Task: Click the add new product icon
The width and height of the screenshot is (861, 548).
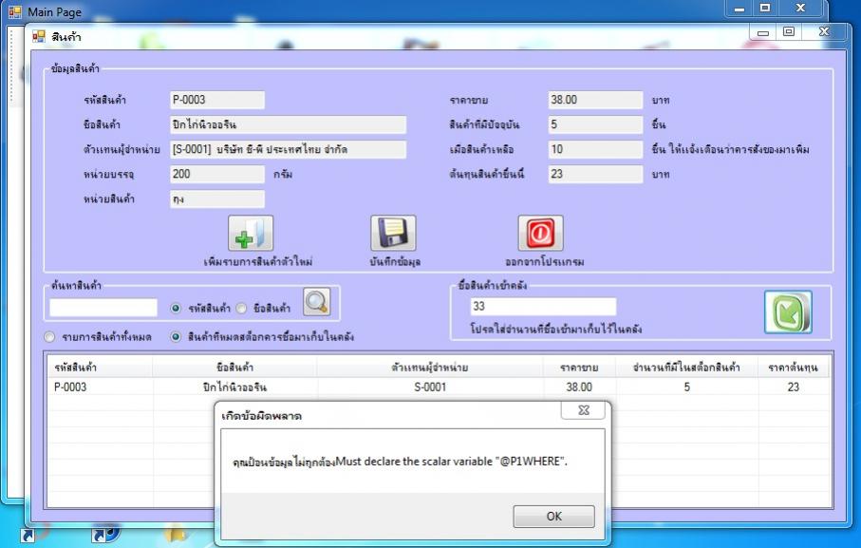Action: click(251, 233)
